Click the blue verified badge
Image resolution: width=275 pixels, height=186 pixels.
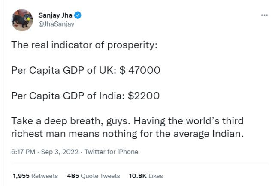pyautogui.click(x=78, y=15)
